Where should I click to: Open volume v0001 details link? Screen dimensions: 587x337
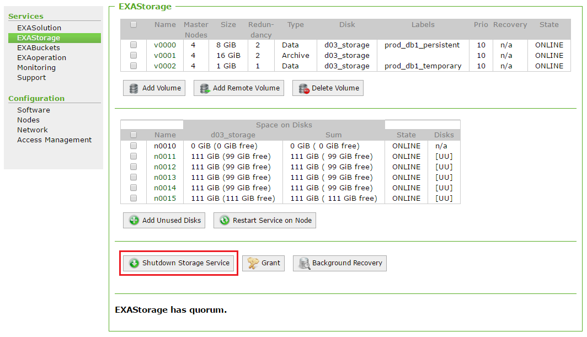coord(165,55)
